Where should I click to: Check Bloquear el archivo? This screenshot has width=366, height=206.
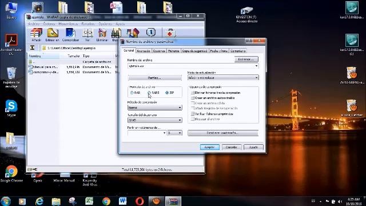click(x=193, y=119)
